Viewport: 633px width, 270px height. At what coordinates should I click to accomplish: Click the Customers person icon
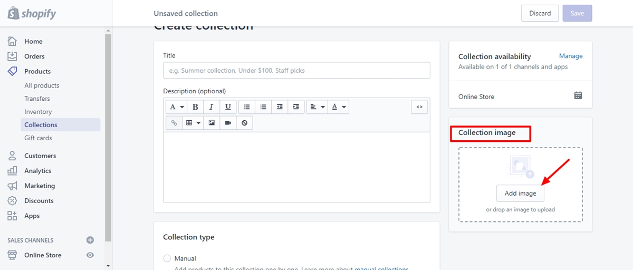(x=12, y=156)
